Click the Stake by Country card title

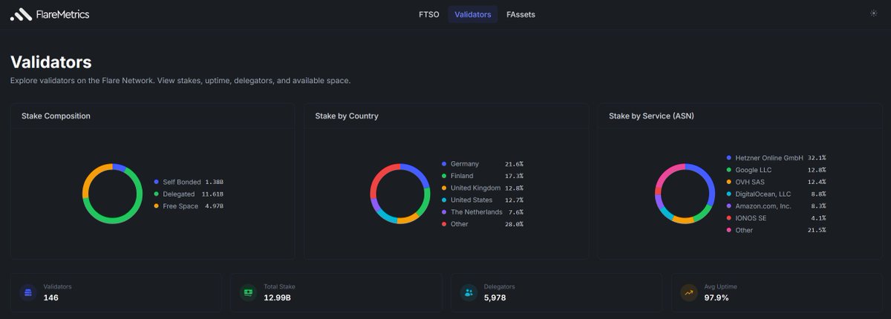(x=347, y=116)
